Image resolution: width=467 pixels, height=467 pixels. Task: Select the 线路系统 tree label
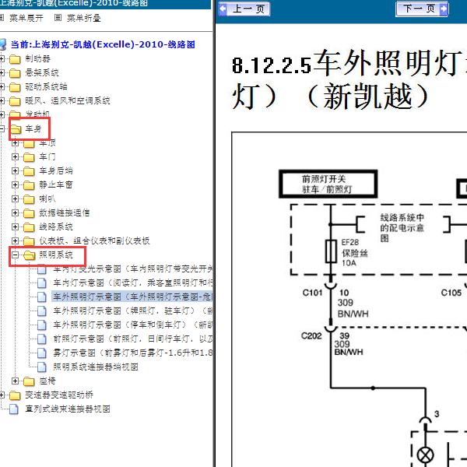[56, 226]
